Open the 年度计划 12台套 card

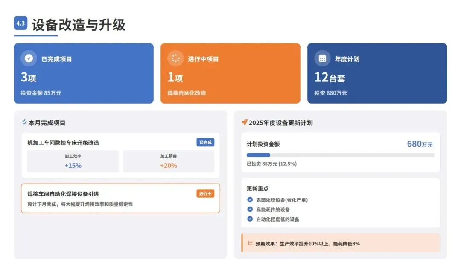(377, 73)
